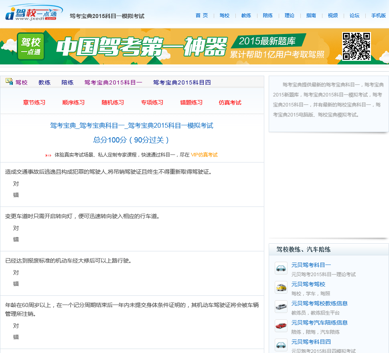The width and height of the screenshot is (389, 353).
Task: Open 教练 in top navigation
Action: (x=246, y=16)
